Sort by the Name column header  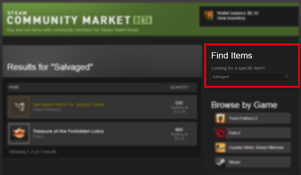[x=14, y=87]
